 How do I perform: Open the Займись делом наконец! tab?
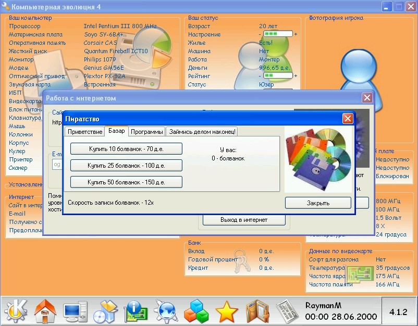tap(202, 132)
